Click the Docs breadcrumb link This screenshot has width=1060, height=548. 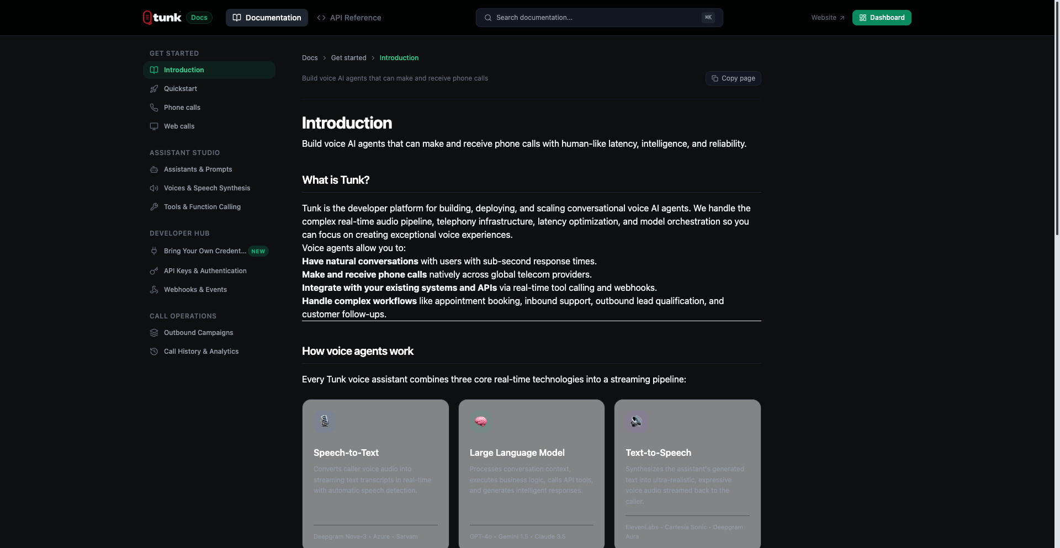point(310,58)
